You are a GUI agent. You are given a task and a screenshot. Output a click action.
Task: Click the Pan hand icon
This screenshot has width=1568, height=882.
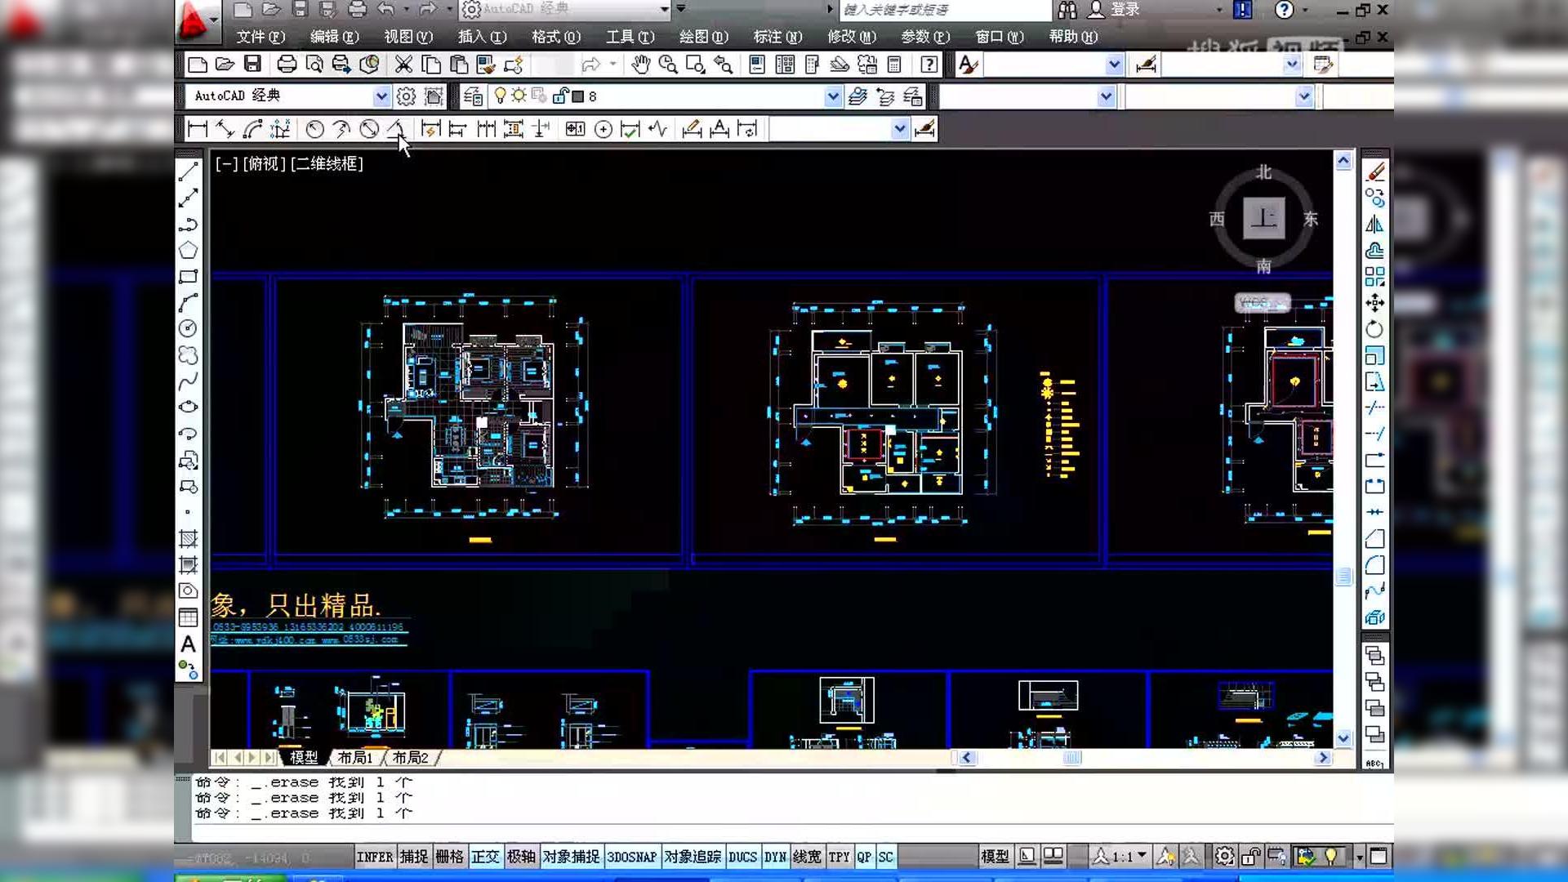[x=640, y=65]
